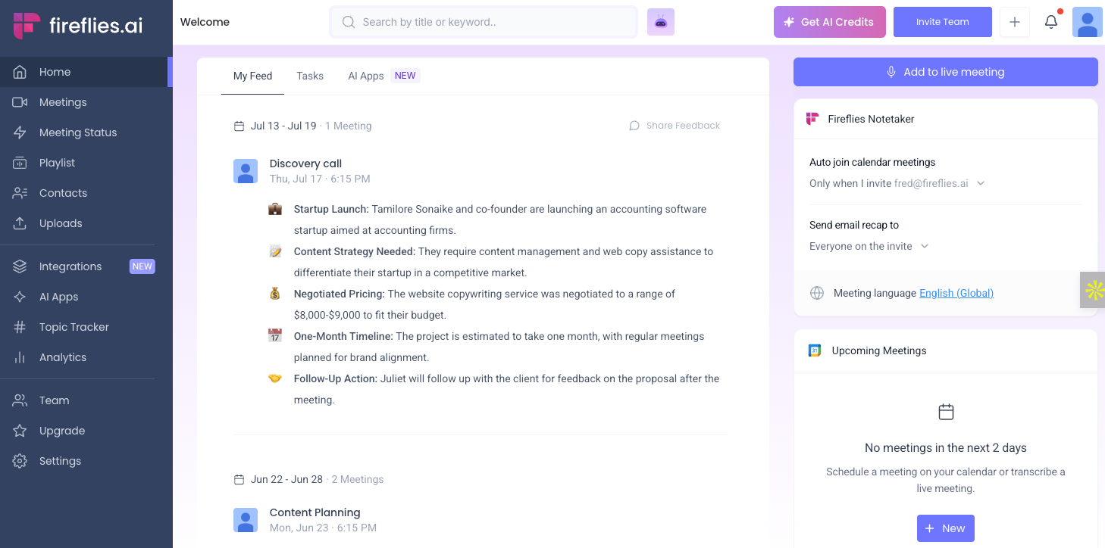Click the New meeting button
The height and width of the screenshot is (548, 1105).
[946, 528]
